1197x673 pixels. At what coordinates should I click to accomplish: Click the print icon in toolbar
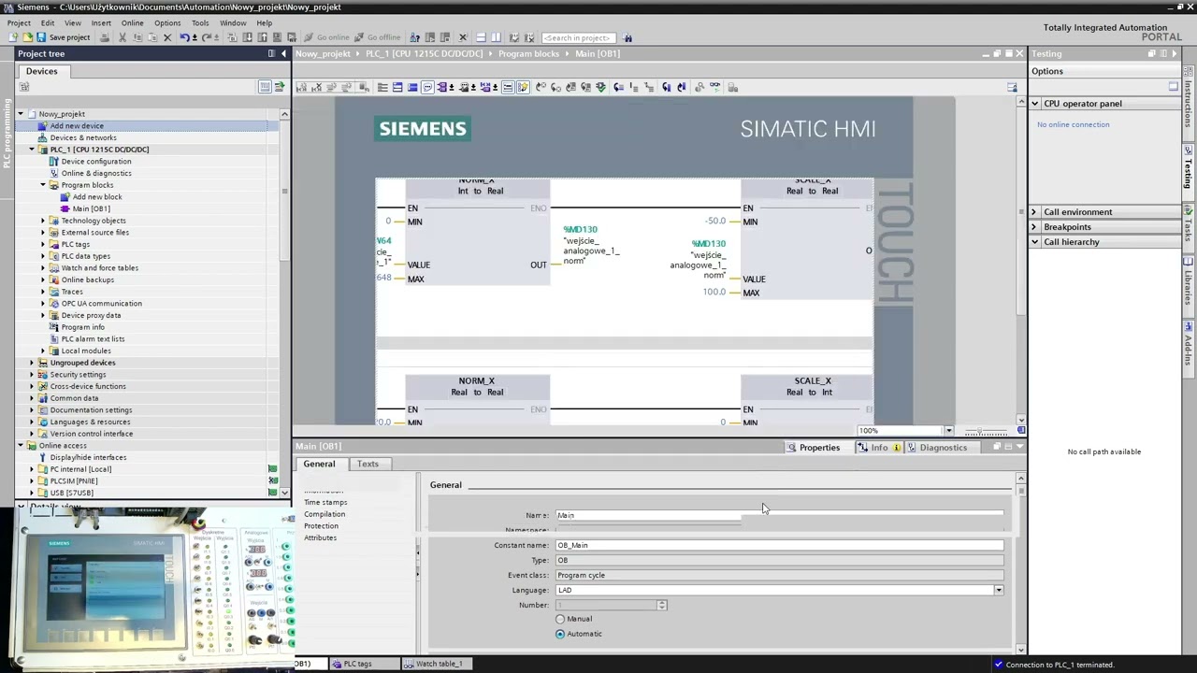click(x=105, y=37)
